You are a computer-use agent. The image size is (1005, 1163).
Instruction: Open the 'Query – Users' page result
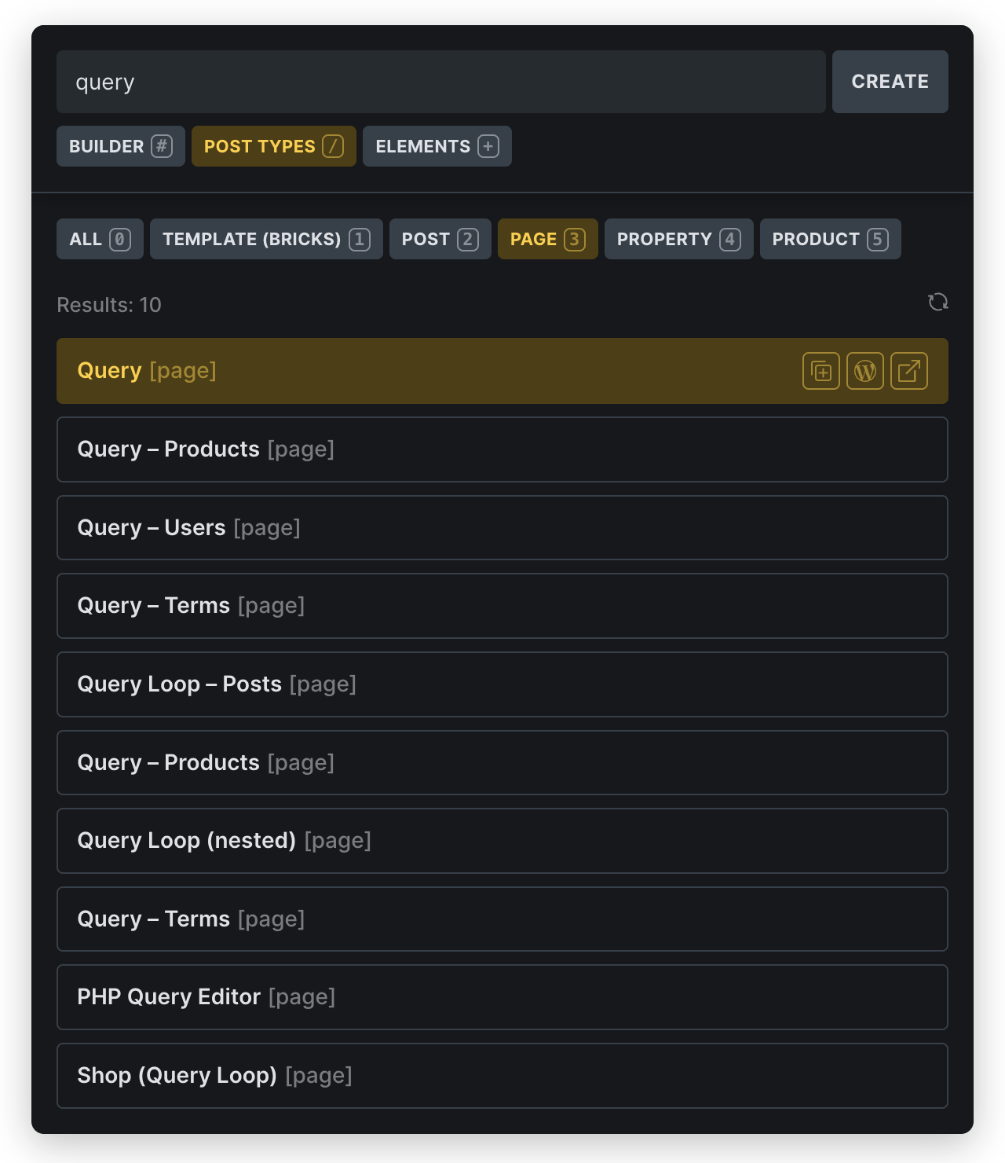[502, 528]
